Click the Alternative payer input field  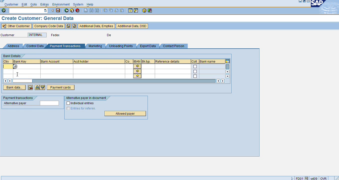[49, 103]
